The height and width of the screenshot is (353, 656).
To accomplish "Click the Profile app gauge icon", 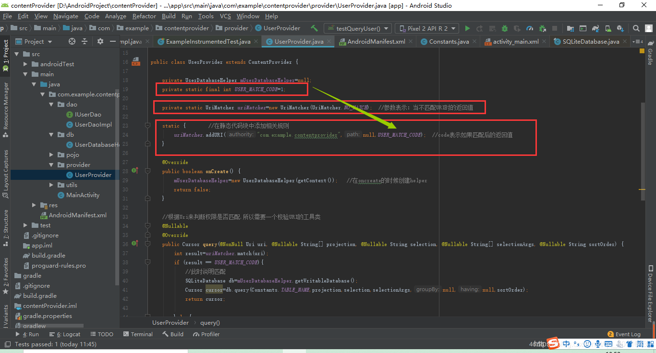I will pyautogui.click(x=529, y=28).
